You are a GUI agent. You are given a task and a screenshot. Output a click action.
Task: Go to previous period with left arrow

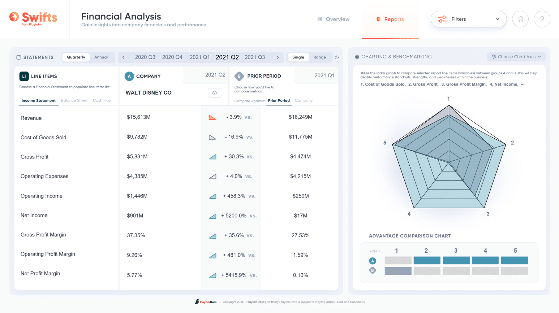click(123, 57)
